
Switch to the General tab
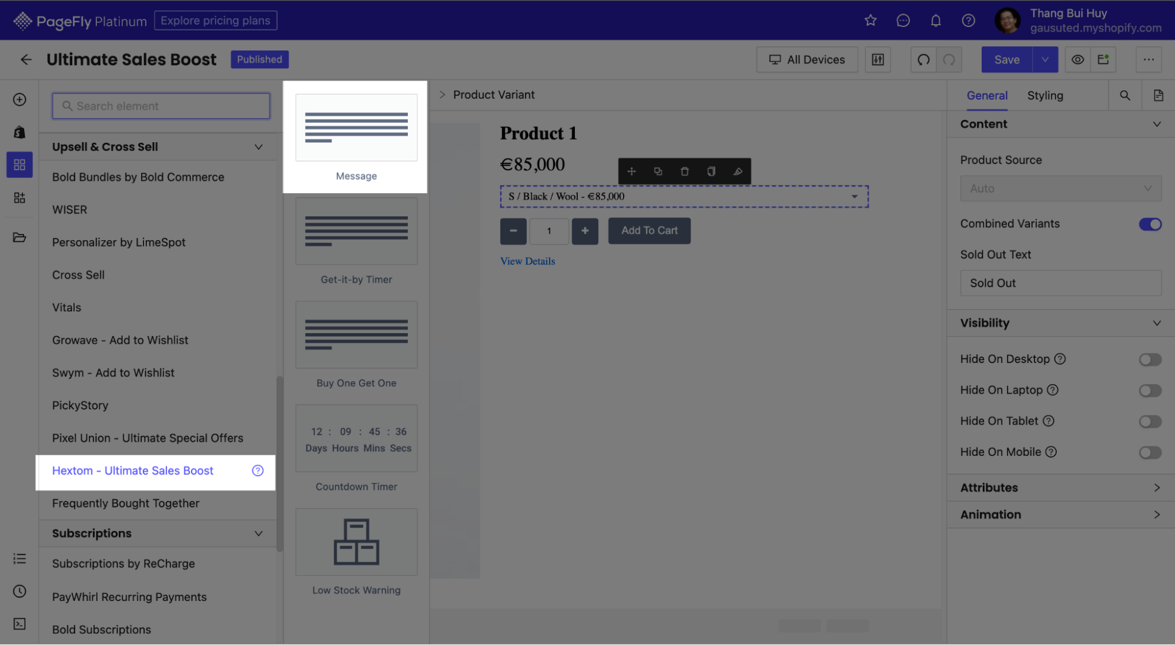point(987,95)
